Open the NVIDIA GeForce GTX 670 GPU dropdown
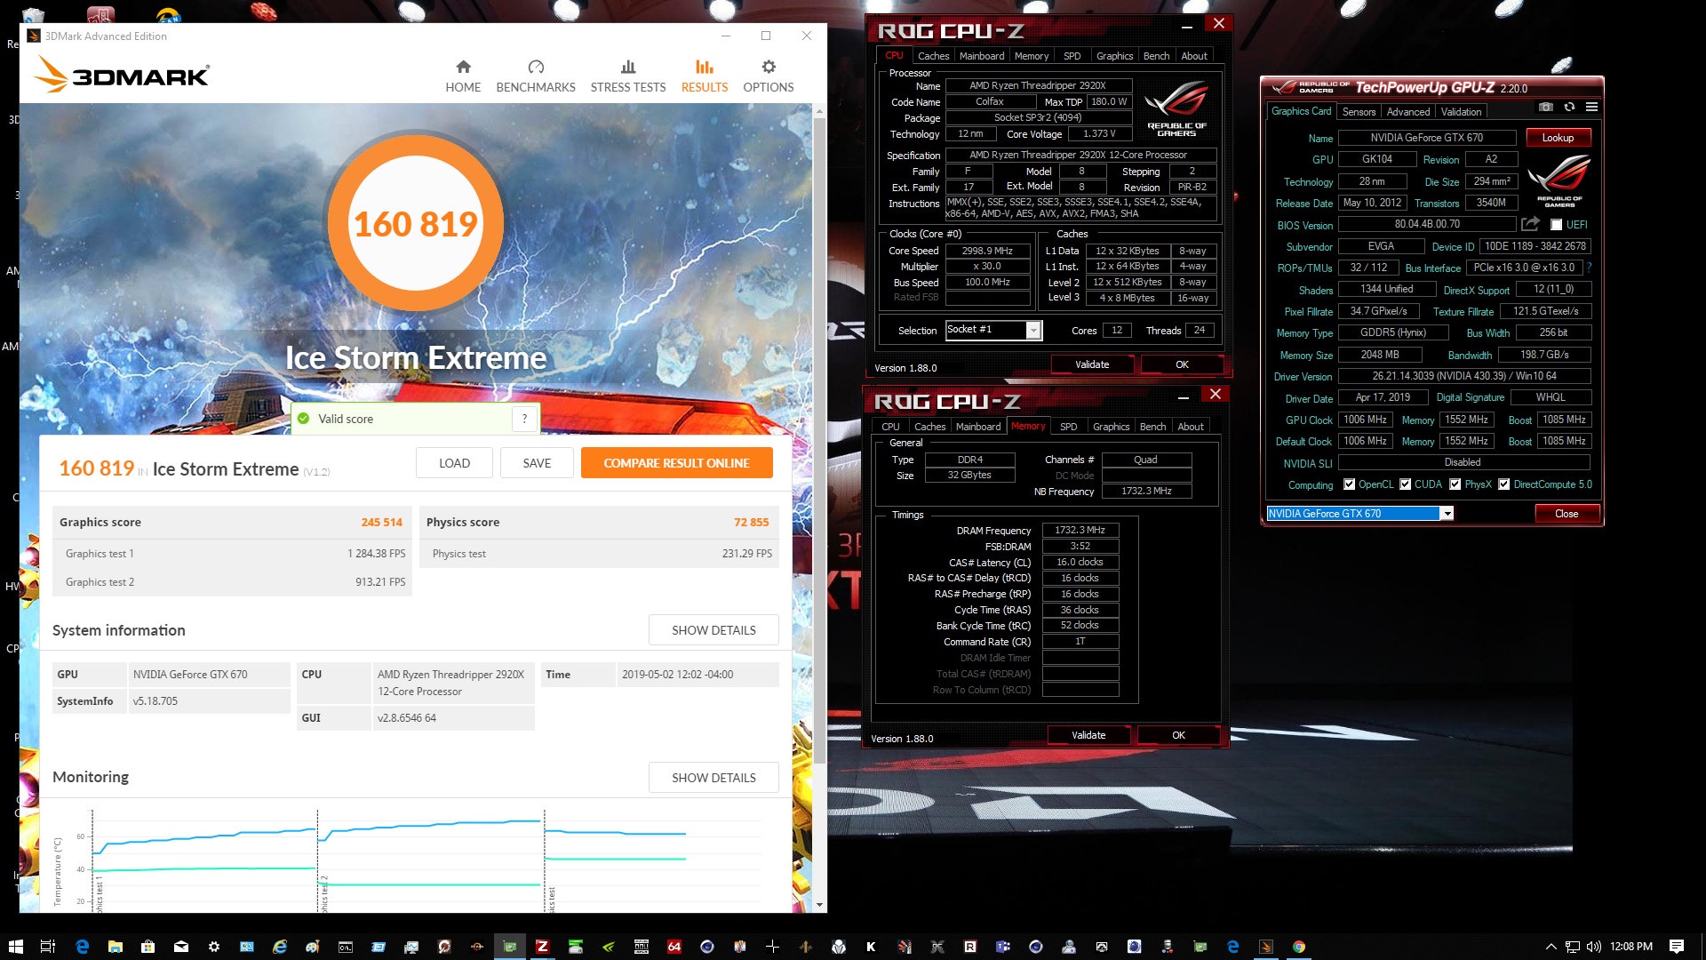This screenshot has height=960, width=1706. 1447,514
